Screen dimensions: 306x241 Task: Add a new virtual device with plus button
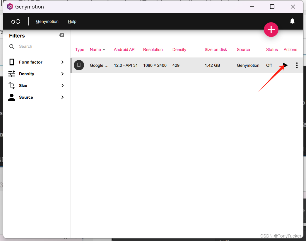271,30
